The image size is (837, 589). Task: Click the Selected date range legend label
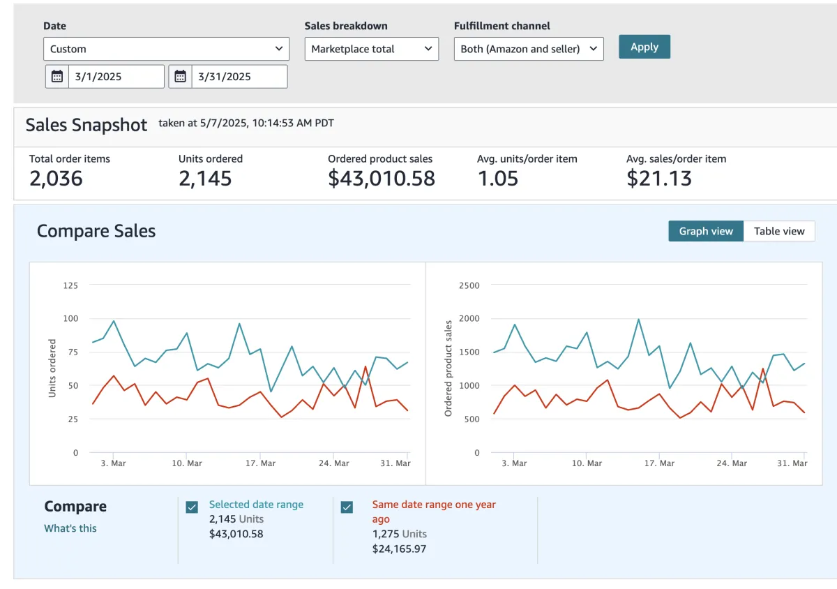click(x=256, y=505)
